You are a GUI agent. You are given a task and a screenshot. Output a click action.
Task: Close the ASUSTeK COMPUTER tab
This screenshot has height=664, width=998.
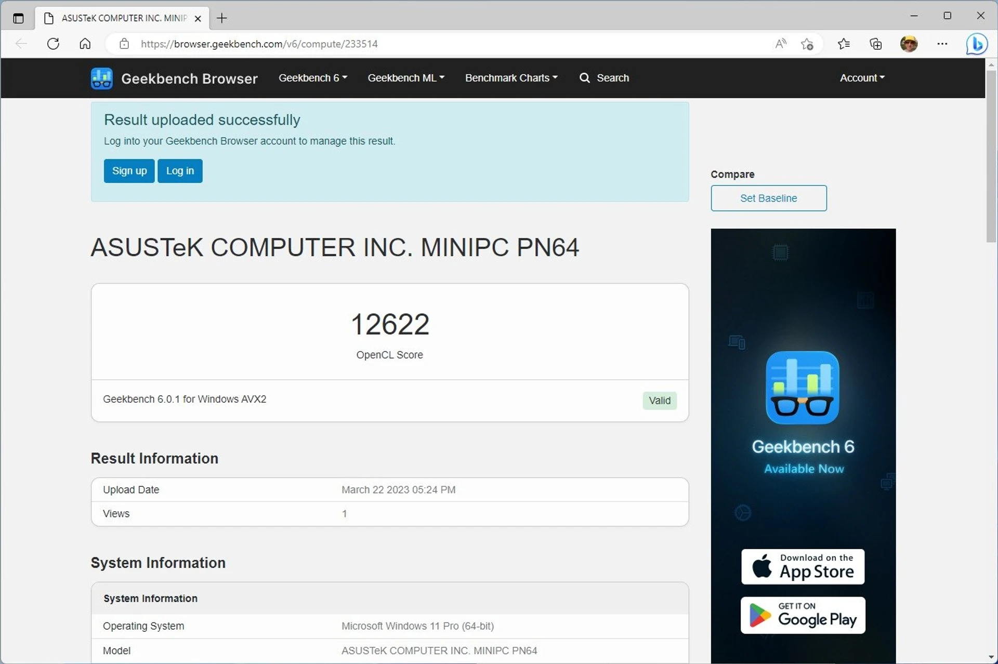198,18
